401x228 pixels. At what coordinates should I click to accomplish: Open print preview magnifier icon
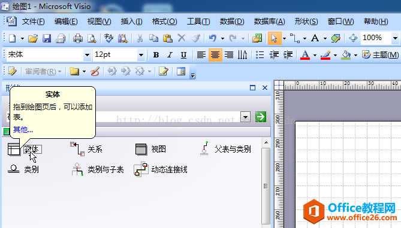pos(92,38)
